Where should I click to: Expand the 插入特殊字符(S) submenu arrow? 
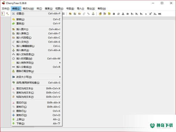point(60,63)
